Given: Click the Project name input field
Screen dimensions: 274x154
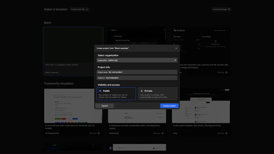Looking at the screenshot, I should tap(137, 72).
